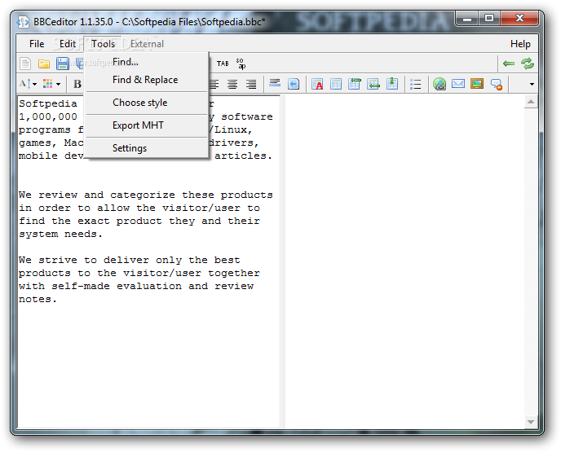Click the table with red A icon
Image resolution: width=561 pixels, height=452 pixels.
pyautogui.click(x=317, y=84)
